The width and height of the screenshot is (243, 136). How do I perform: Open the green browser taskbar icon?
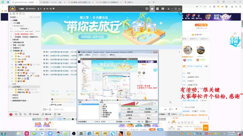coord(66,133)
